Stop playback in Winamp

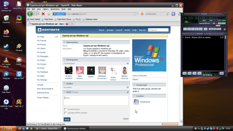pyautogui.click(x=197, y=29)
